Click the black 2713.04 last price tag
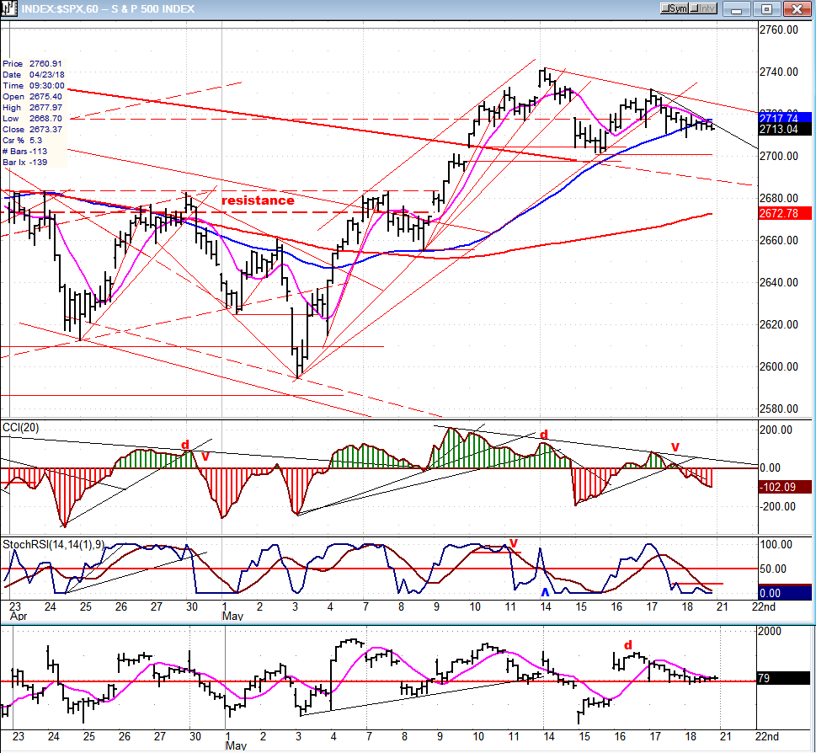 [x=785, y=129]
